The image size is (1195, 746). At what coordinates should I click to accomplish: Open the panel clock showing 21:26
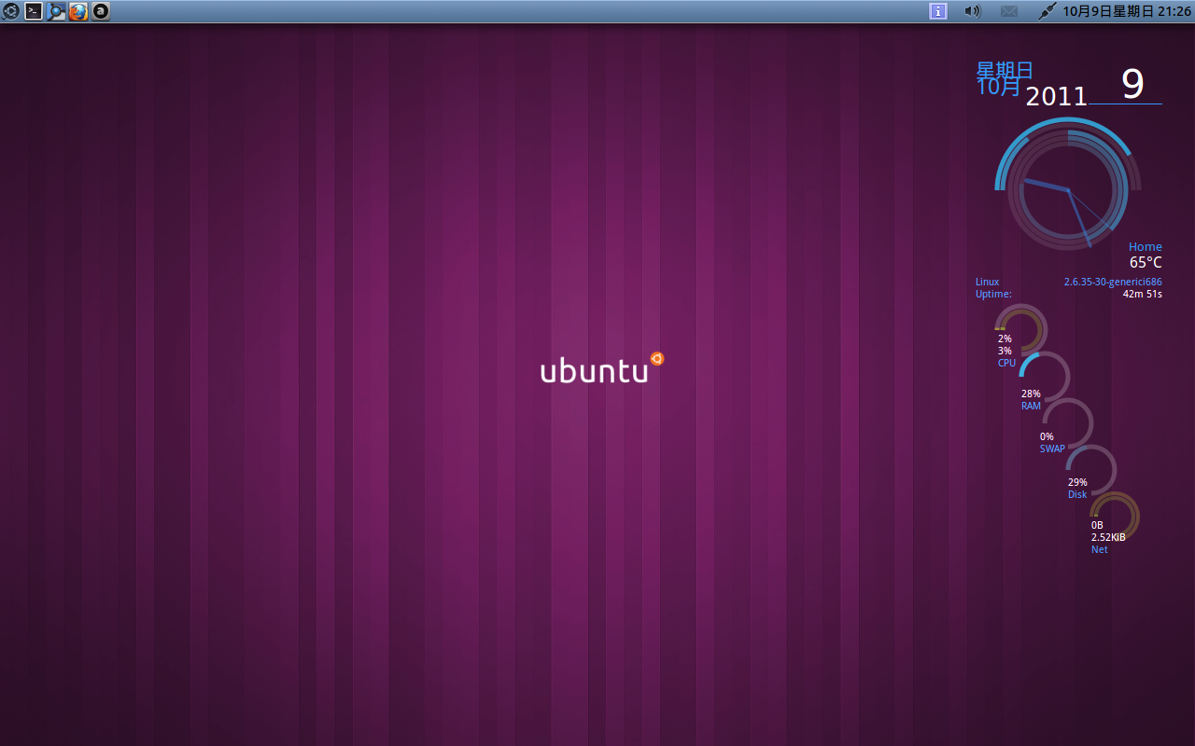click(x=1127, y=11)
